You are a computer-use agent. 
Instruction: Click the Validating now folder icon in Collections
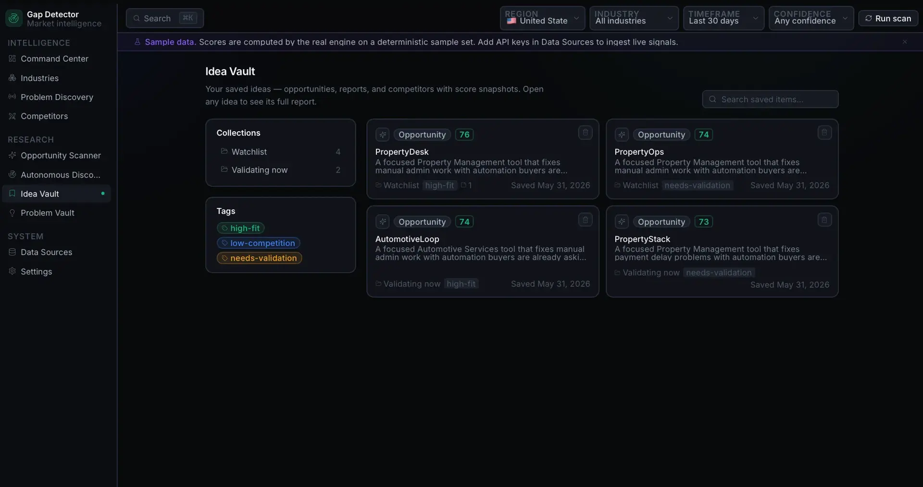tap(224, 170)
